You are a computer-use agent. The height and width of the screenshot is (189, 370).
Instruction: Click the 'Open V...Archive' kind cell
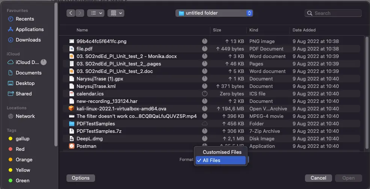coord(268,109)
